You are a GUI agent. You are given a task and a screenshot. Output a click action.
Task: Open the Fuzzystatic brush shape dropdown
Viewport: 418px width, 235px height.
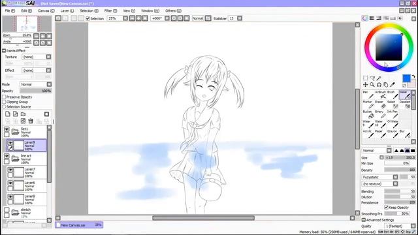pyautogui.click(x=380, y=177)
